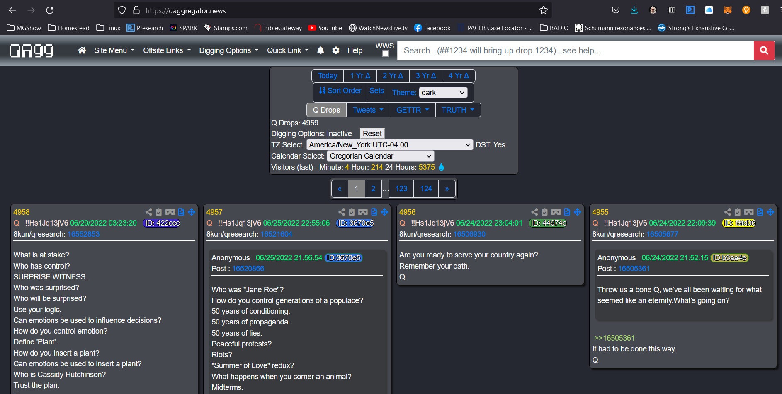Focus the drop search input field

(576, 50)
